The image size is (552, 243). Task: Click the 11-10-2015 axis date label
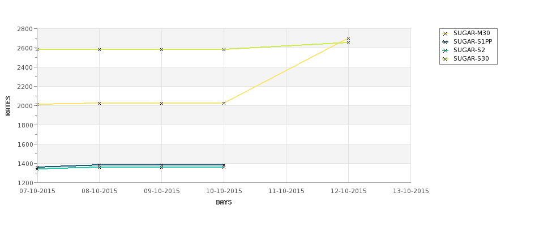coord(286,191)
